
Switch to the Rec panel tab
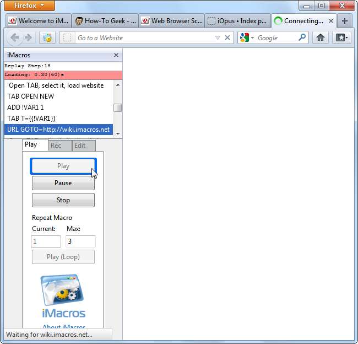click(60, 146)
